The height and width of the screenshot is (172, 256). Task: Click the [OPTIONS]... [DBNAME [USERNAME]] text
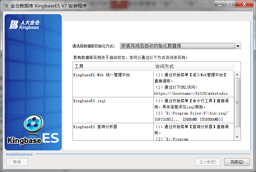click(x=188, y=120)
